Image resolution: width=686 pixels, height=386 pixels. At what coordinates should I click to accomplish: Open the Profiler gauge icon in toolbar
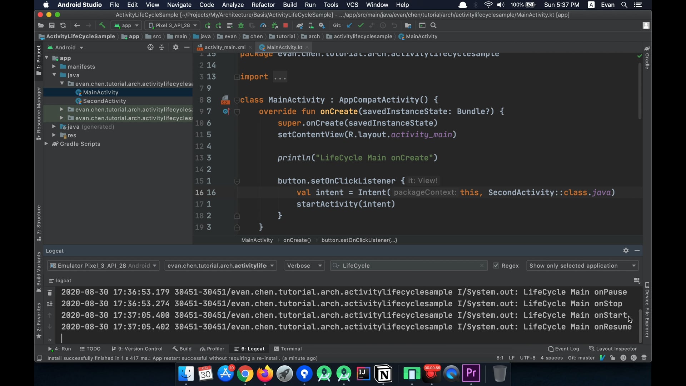tap(263, 25)
